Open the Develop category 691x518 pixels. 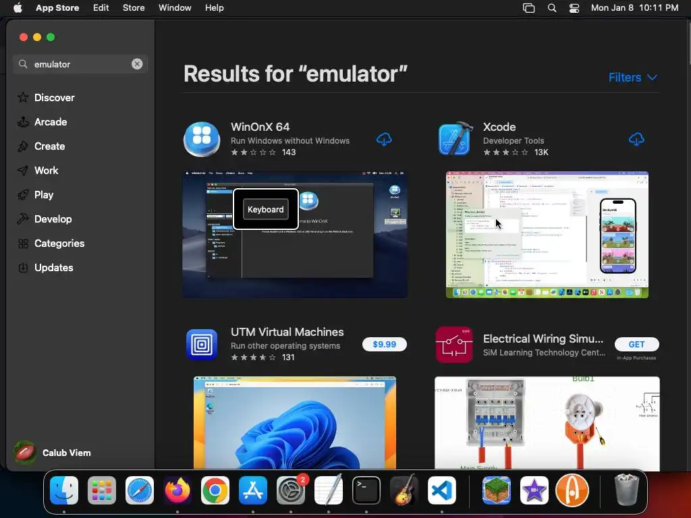(x=45, y=219)
